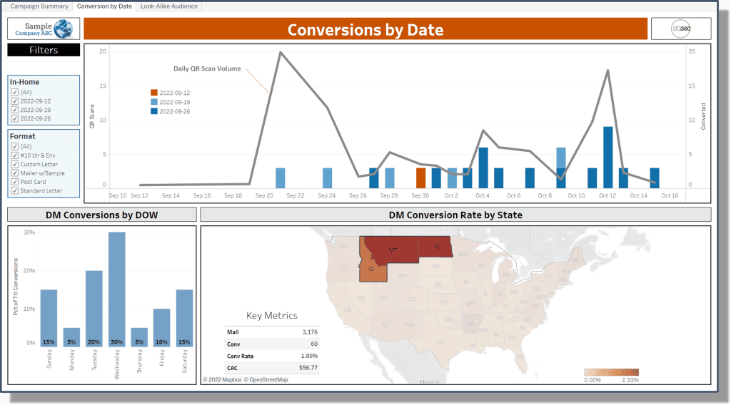Uncheck In-Home date 2022-09-19
Viewport: 731px width, 405px height.
pos(15,110)
